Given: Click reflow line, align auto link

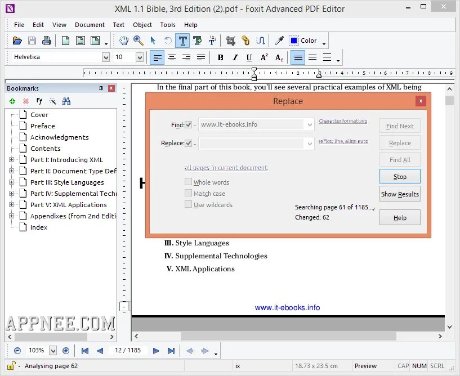Looking at the screenshot, I should [343, 141].
